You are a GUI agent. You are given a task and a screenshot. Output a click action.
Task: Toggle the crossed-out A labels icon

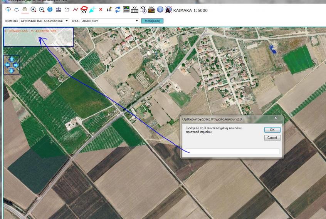[x=168, y=10]
